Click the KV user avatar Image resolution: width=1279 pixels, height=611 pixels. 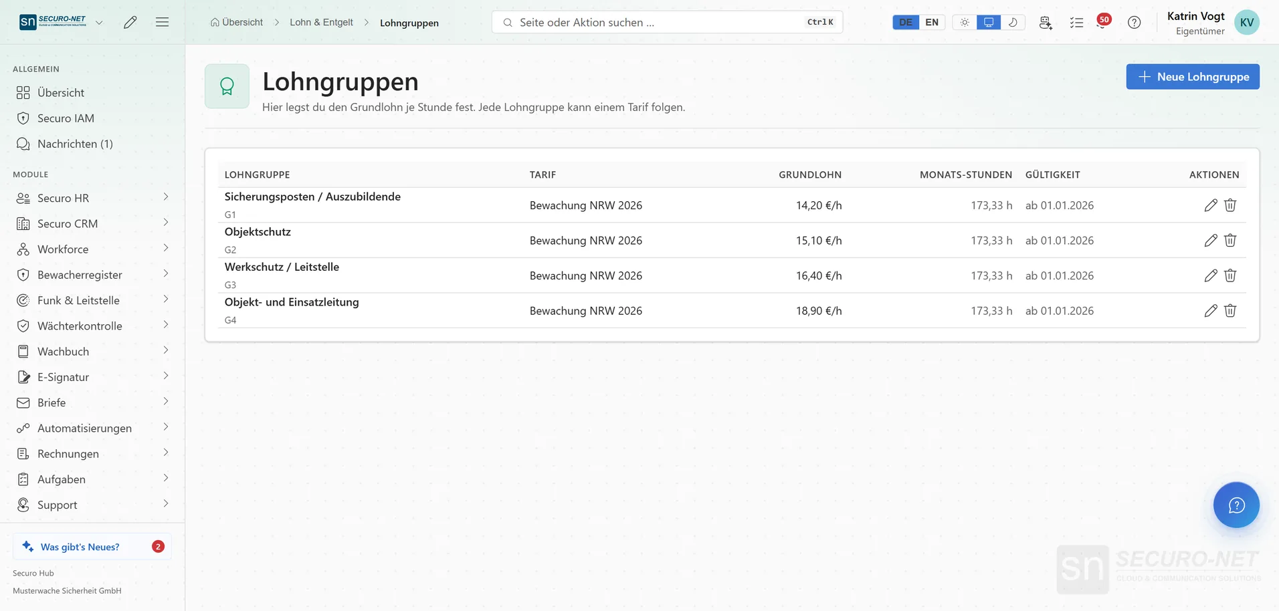point(1247,22)
